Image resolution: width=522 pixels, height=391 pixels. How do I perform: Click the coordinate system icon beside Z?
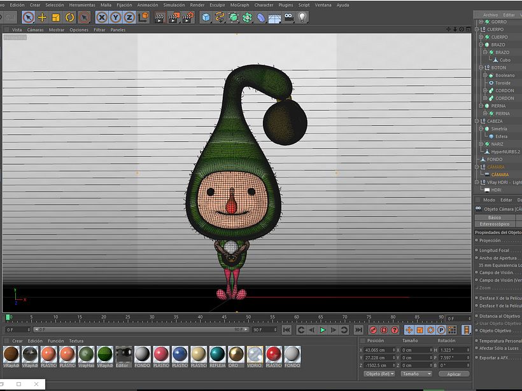point(143,17)
